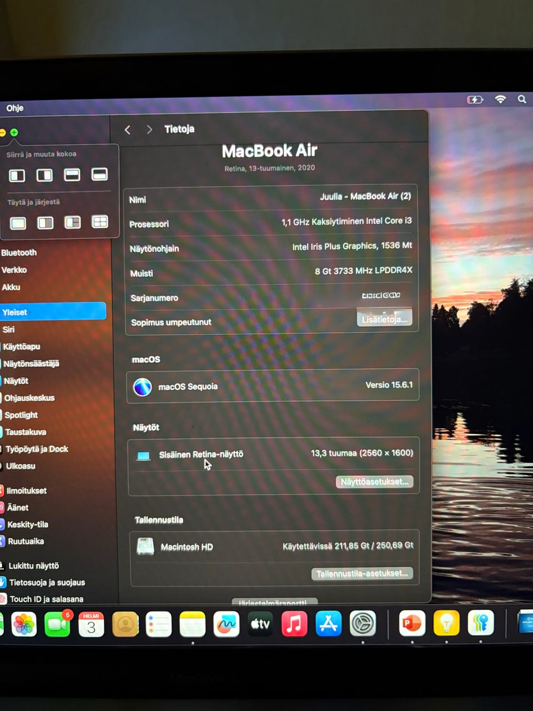Open Passwords app with keys icon
The height and width of the screenshot is (711, 533).
tap(481, 623)
